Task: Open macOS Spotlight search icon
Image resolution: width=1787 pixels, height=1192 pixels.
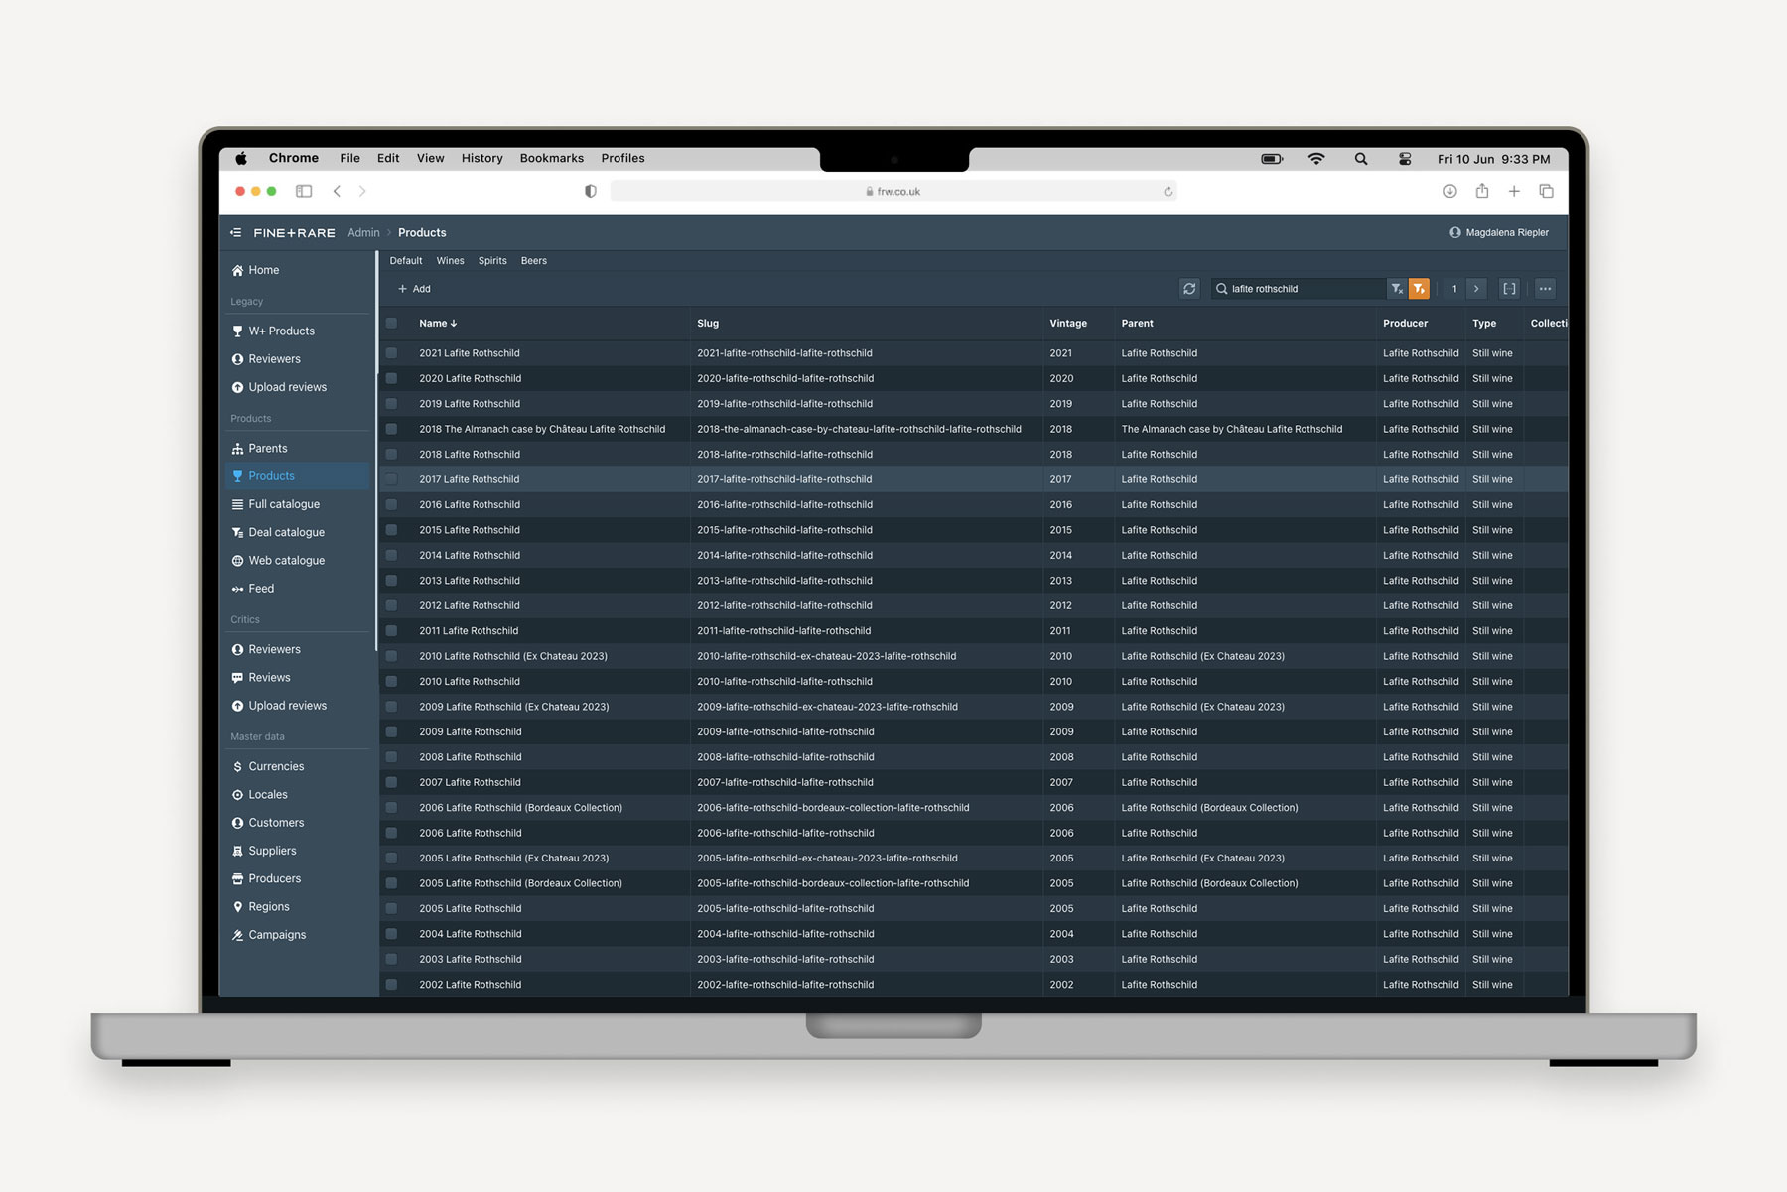Action: click(x=1361, y=159)
